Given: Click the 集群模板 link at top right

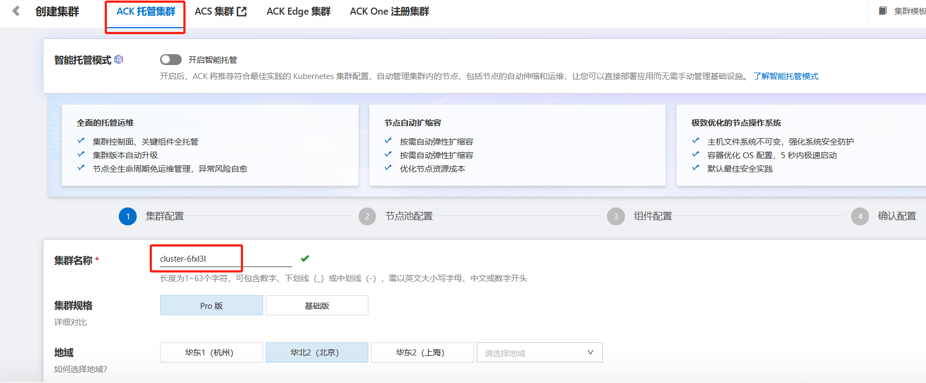Looking at the screenshot, I should pos(910,11).
